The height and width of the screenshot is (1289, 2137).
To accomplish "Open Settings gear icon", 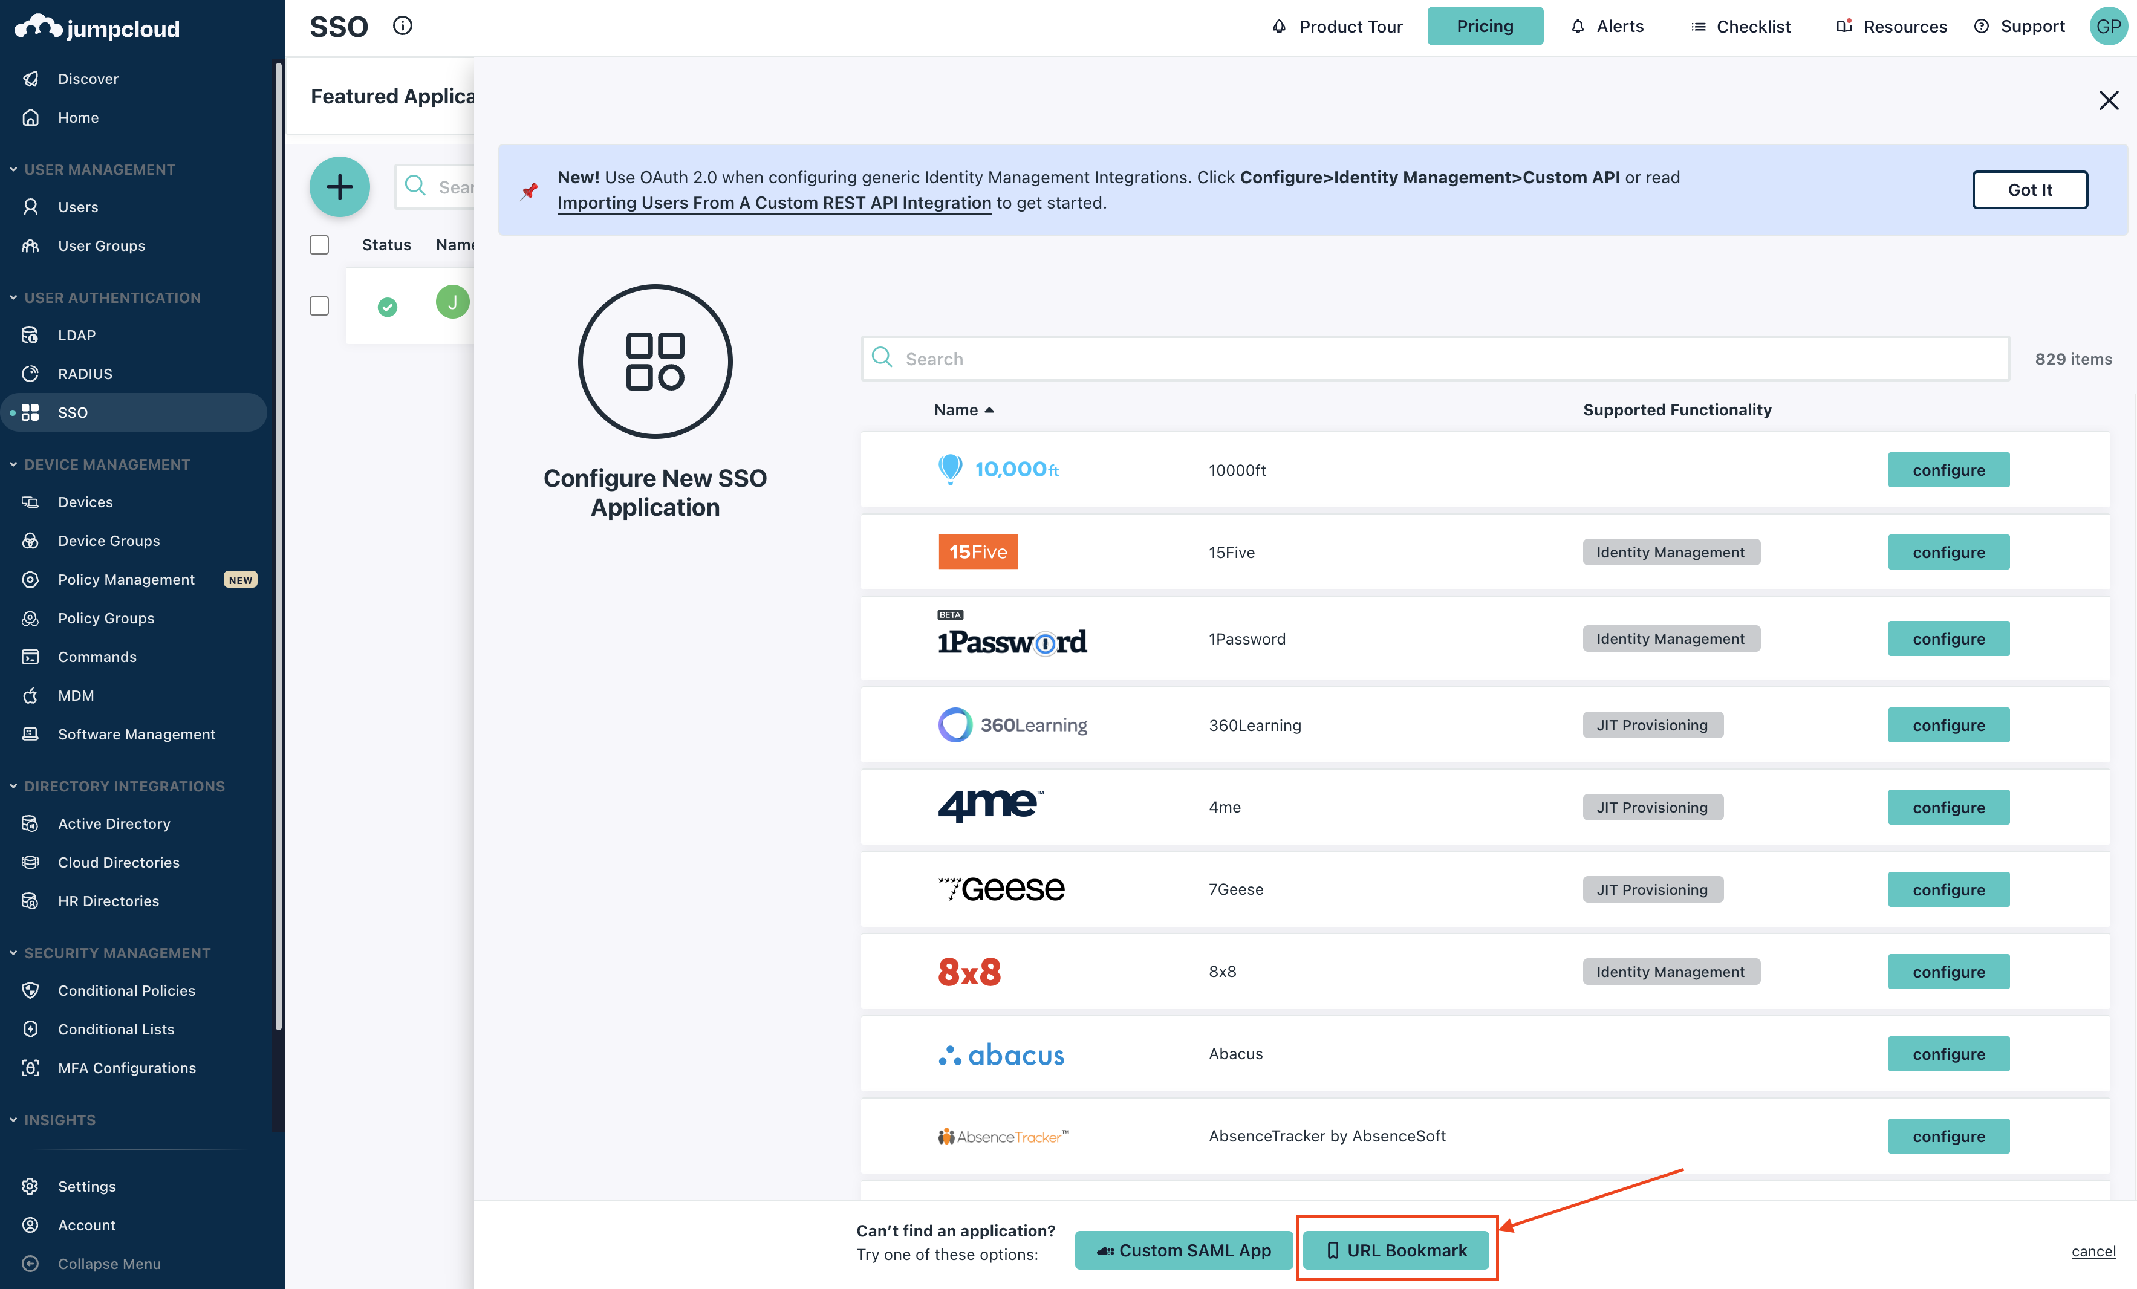I will (30, 1186).
